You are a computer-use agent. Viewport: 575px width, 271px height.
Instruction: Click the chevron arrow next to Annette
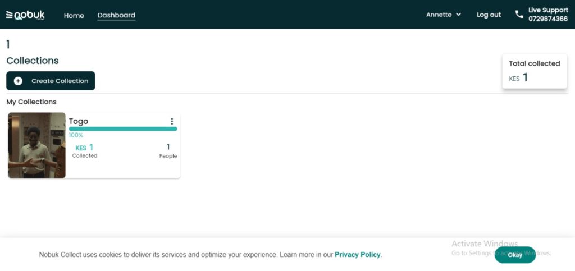[459, 15]
